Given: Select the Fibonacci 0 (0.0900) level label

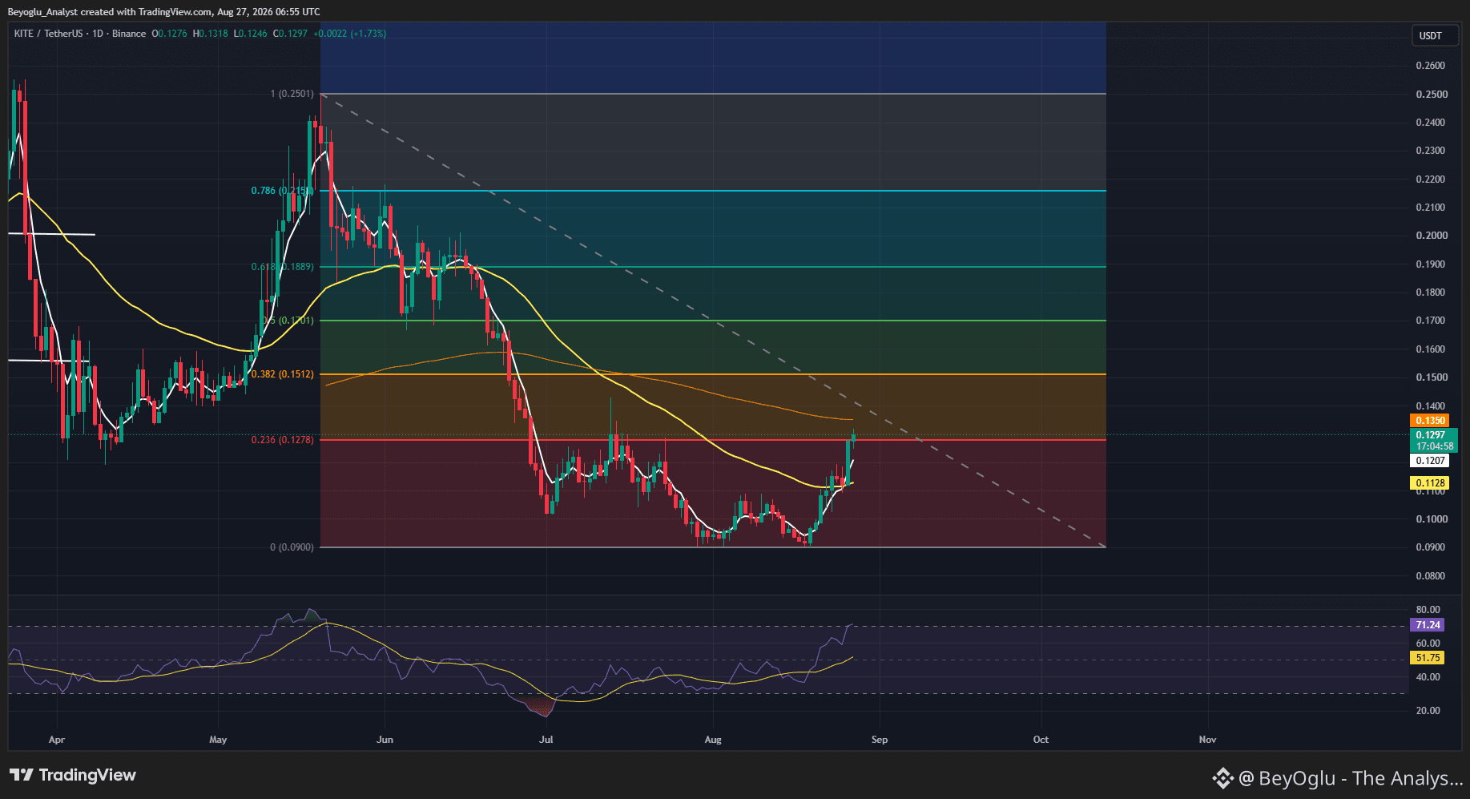Looking at the screenshot, I should pyautogui.click(x=292, y=547).
